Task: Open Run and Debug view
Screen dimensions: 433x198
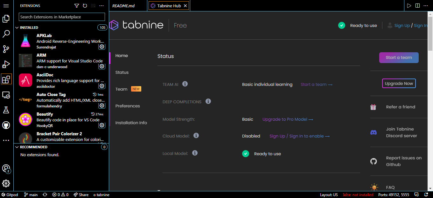Action: coord(6,64)
